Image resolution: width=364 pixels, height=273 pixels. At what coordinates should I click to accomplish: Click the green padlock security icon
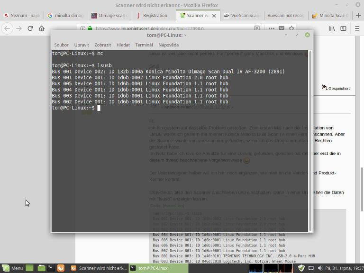click(90, 28)
